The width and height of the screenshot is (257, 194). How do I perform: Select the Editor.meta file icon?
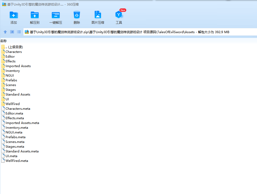3,113
